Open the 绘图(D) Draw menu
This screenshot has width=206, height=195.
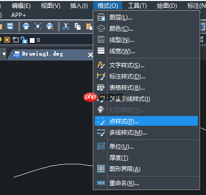pyautogui.click(x=167, y=6)
